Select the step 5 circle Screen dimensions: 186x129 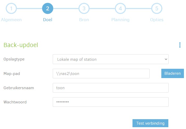click(x=157, y=9)
